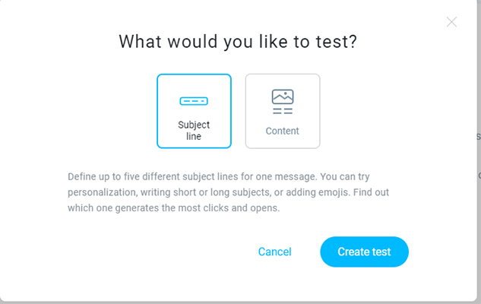Click the 'Subject line' label text

tap(194, 131)
